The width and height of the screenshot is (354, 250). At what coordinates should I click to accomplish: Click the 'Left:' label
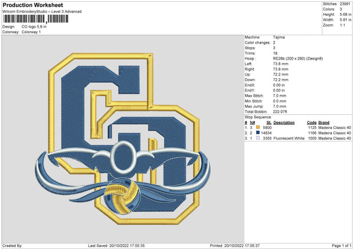[x=248, y=64]
